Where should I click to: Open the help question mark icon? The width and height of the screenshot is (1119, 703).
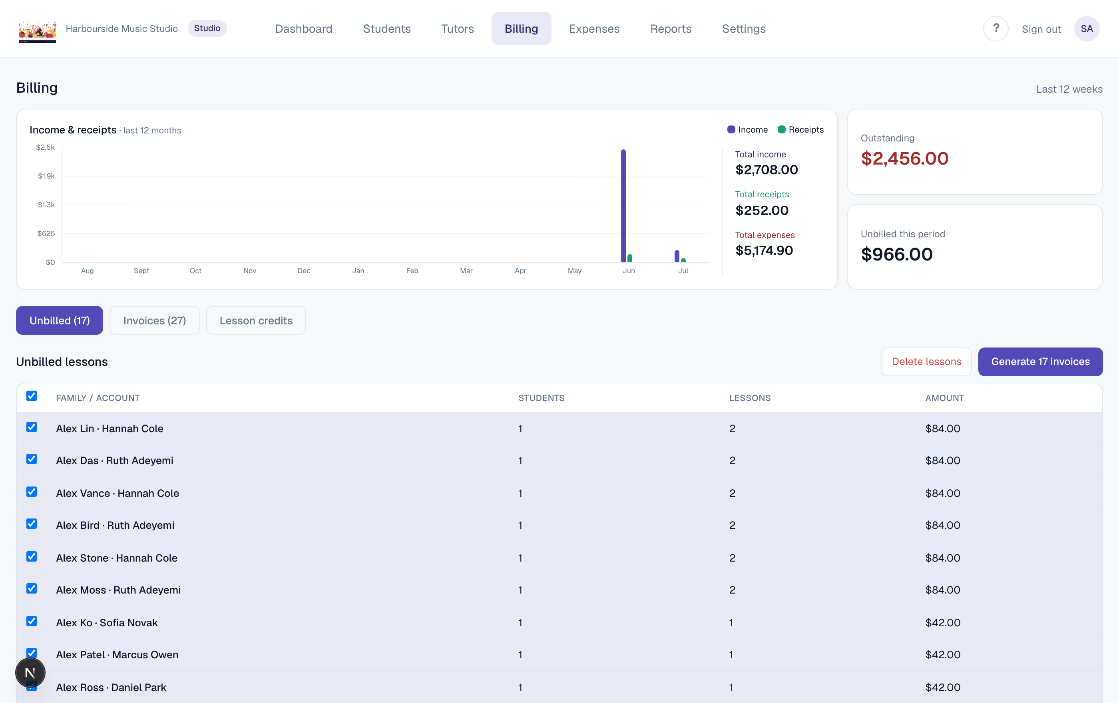coord(996,29)
